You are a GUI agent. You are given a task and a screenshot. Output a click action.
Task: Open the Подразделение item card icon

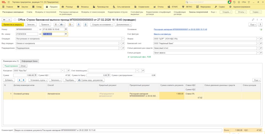[123, 48]
